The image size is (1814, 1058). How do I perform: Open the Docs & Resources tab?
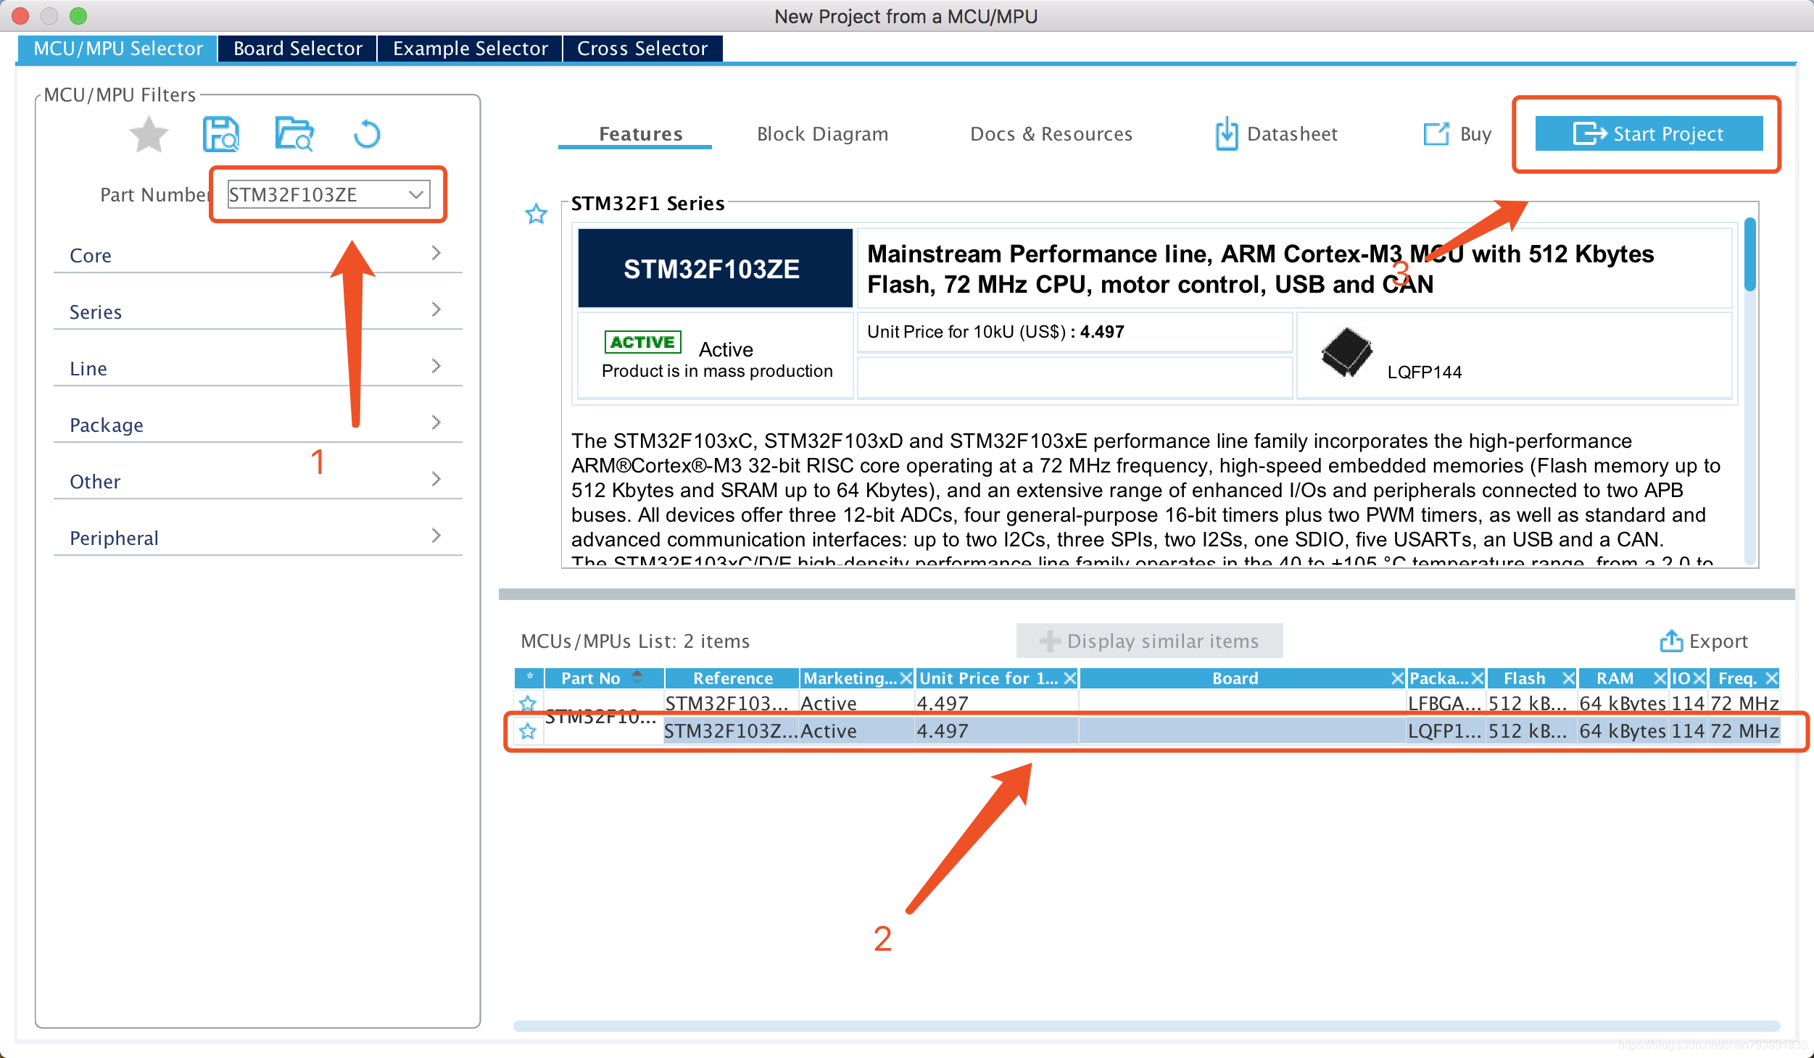tap(1051, 134)
